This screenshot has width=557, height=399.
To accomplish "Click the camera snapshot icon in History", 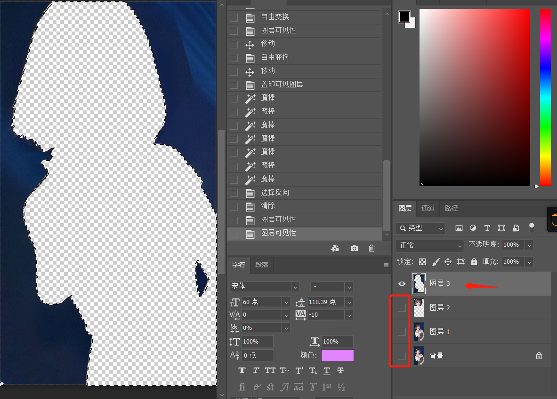I will pos(354,248).
